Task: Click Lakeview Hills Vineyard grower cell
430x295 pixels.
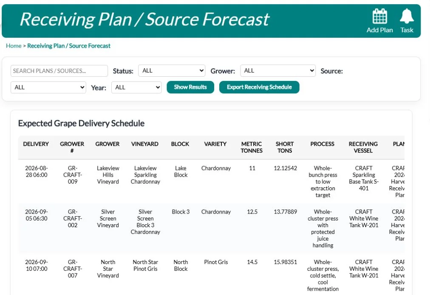Action: coord(108,175)
